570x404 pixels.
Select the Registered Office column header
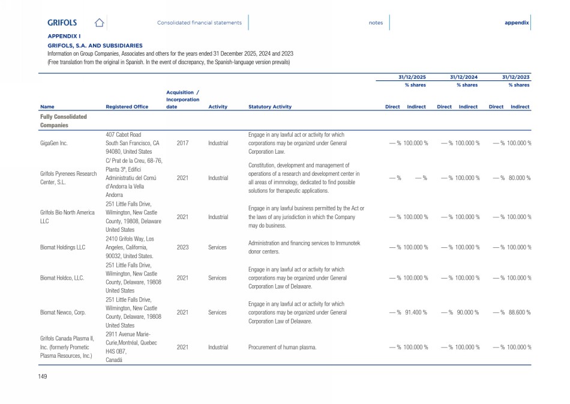click(127, 107)
